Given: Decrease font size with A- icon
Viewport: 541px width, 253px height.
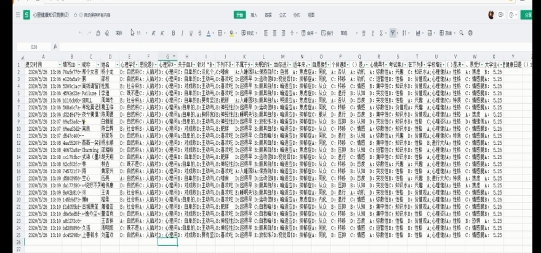Looking at the screenshot, I should 162,33.
